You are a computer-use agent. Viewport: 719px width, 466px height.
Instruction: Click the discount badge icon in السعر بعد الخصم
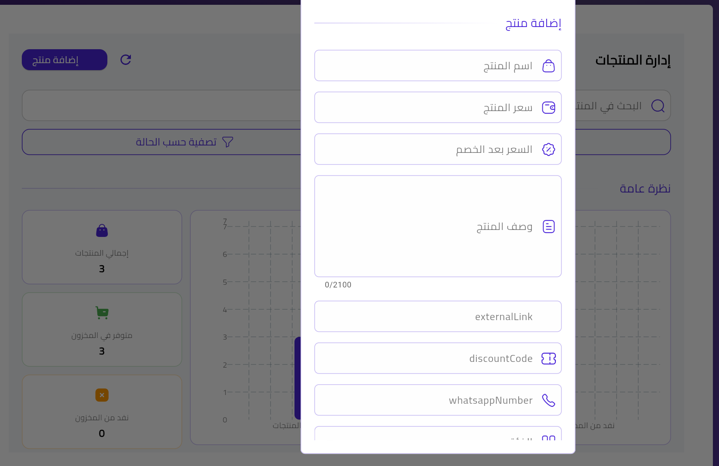548,149
